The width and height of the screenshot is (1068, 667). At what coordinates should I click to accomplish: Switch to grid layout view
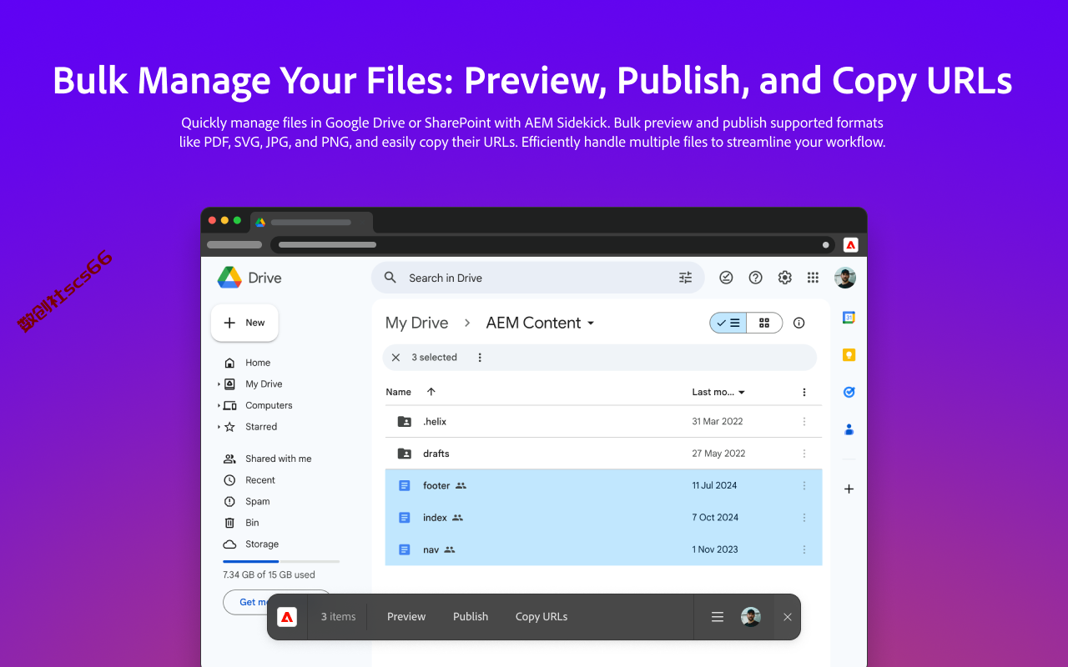(764, 323)
